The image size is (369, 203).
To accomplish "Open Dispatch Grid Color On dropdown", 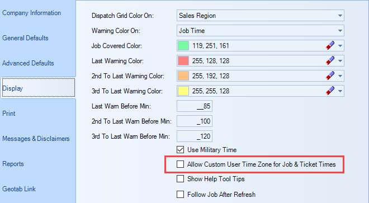I will 261,16.
